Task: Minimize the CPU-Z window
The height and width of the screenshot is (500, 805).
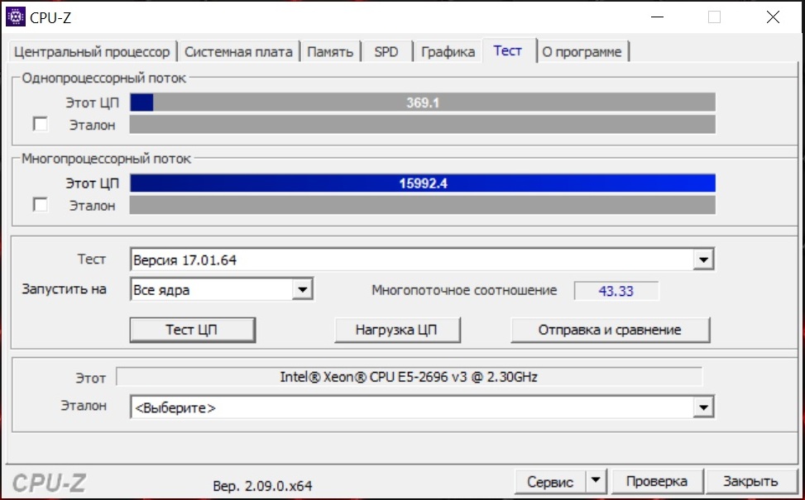Action: (x=657, y=17)
